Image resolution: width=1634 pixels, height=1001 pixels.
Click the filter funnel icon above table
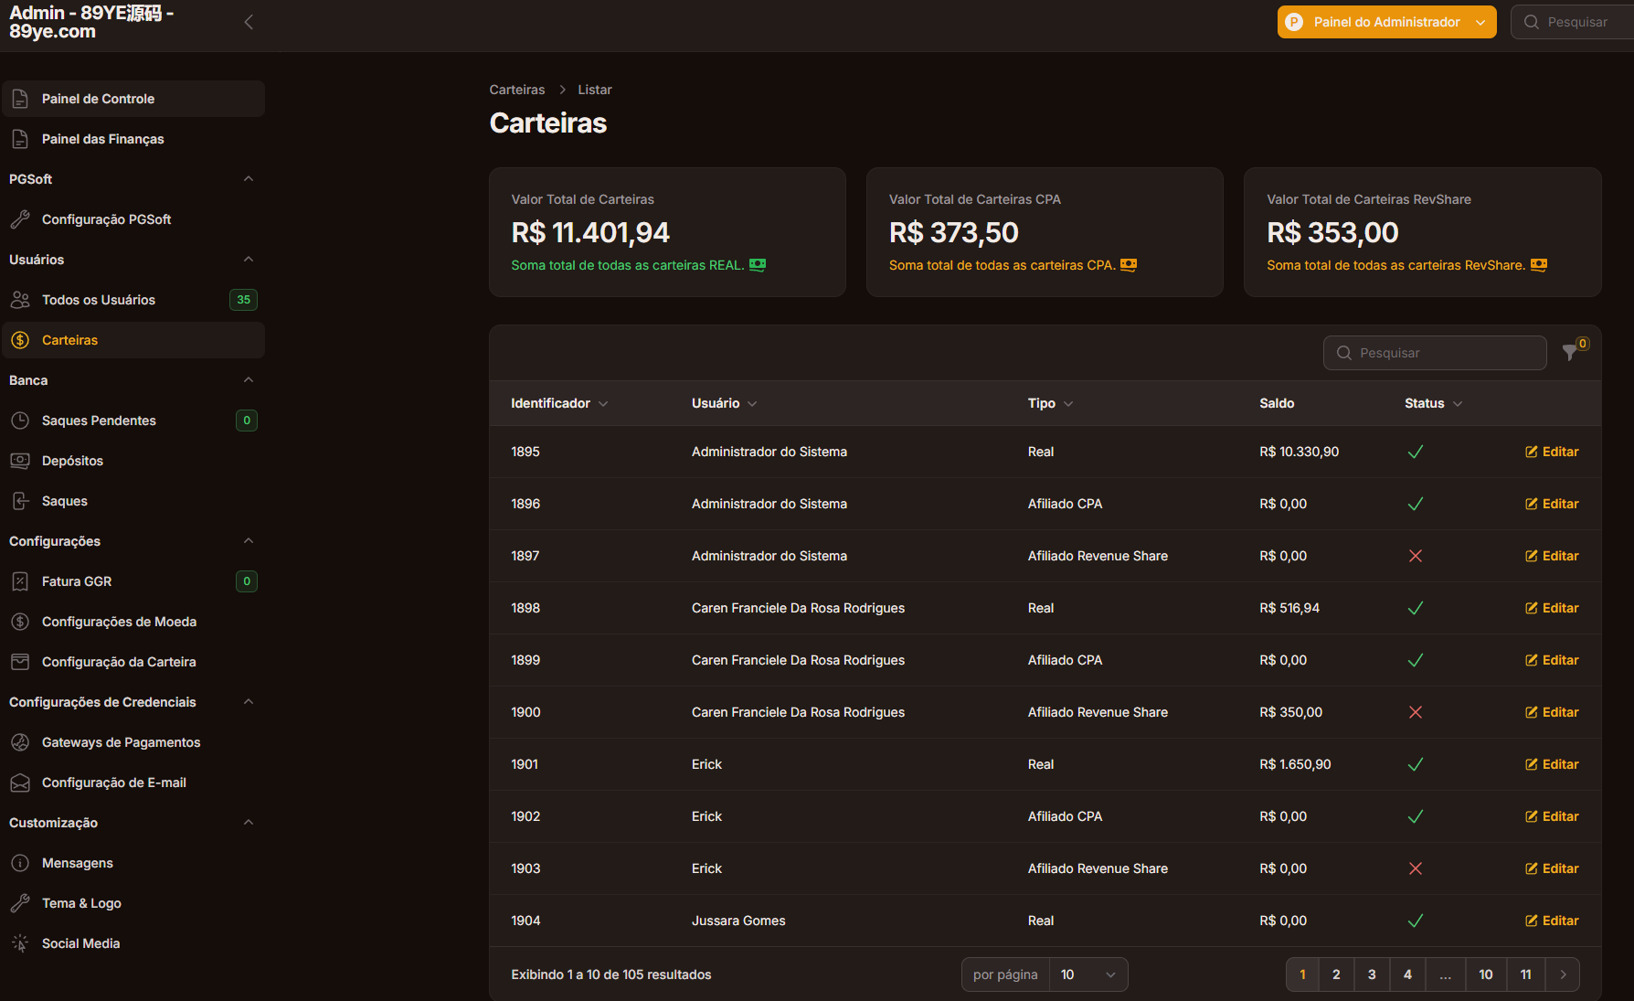pyautogui.click(x=1570, y=353)
